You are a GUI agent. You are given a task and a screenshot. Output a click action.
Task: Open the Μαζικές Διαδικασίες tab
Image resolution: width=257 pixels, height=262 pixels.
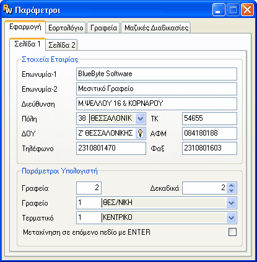tap(156, 28)
